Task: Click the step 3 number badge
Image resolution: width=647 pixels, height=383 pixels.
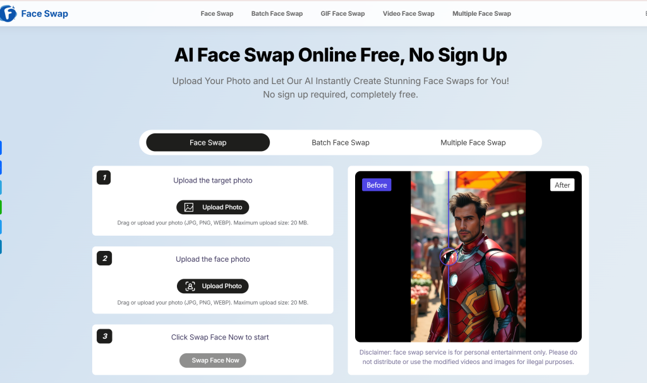Action: 104,336
